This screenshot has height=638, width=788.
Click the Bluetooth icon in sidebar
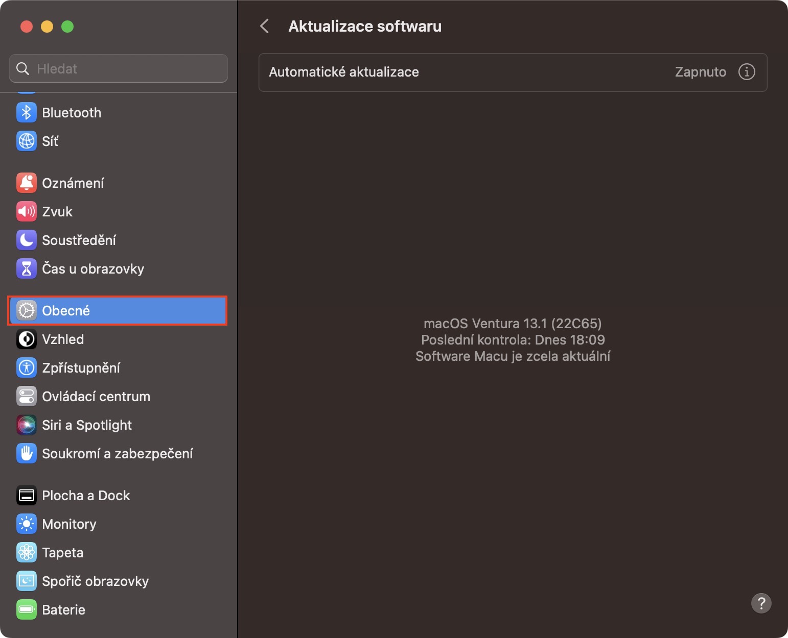coord(27,113)
